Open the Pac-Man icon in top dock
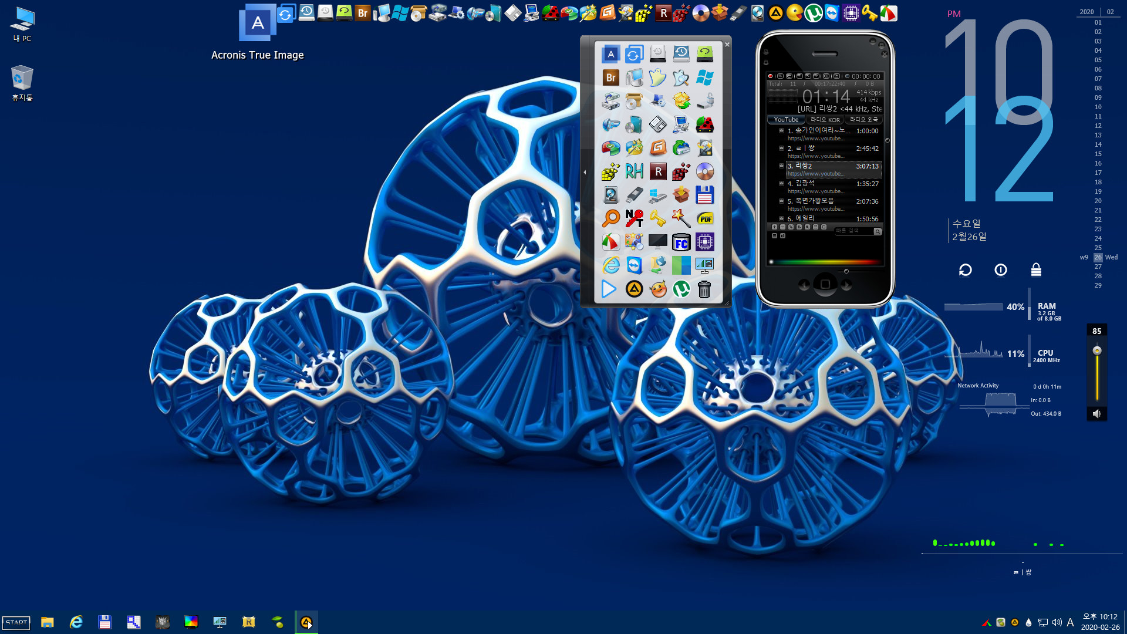This screenshot has width=1127, height=634. (794, 13)
